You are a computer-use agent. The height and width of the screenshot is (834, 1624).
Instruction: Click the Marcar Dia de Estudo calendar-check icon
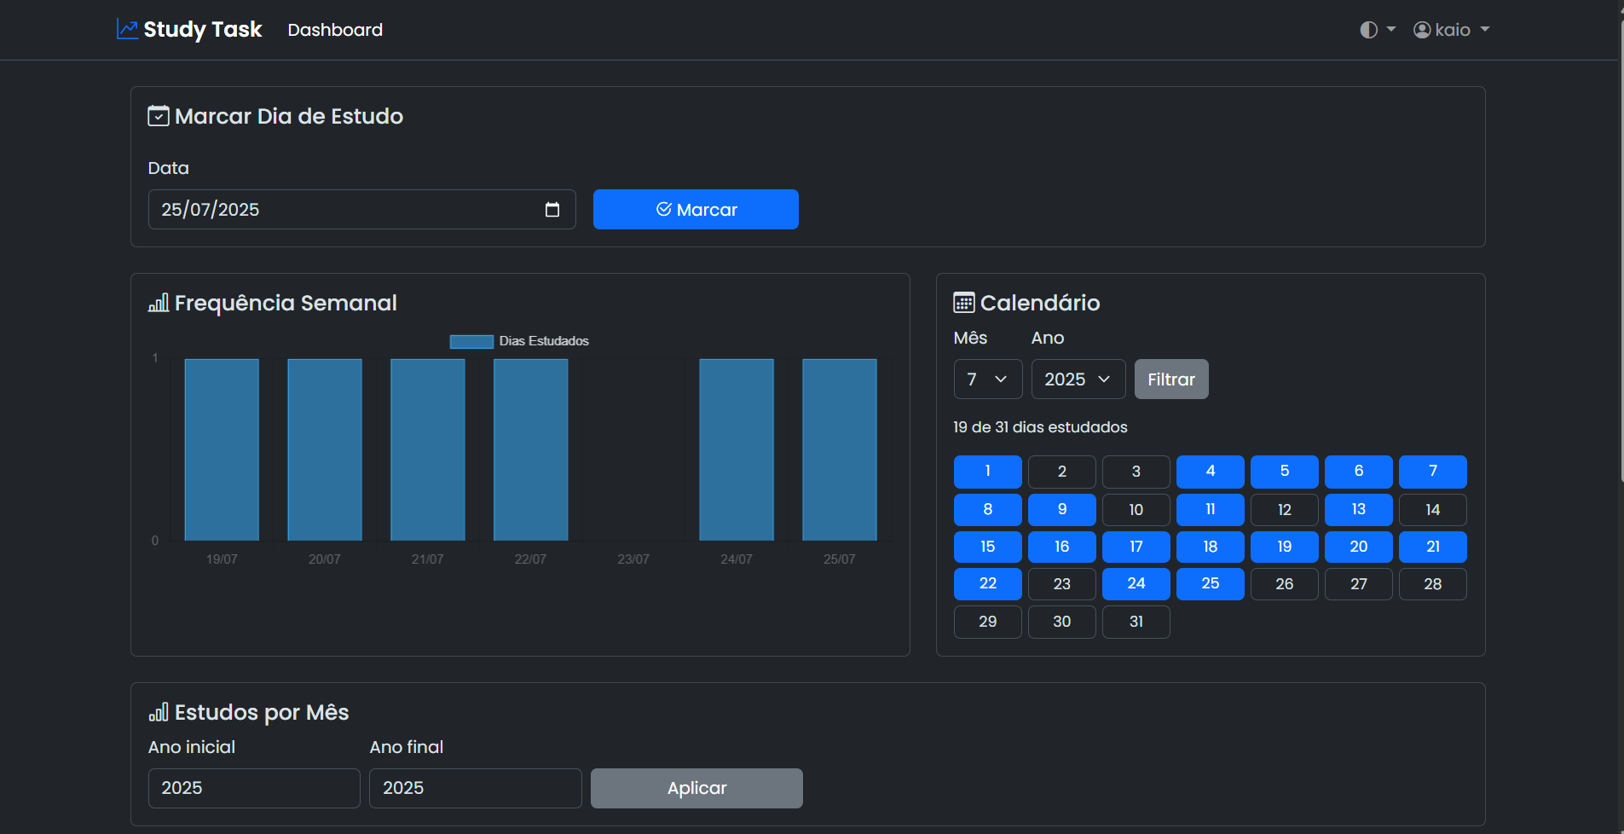(x=159, y=116)
